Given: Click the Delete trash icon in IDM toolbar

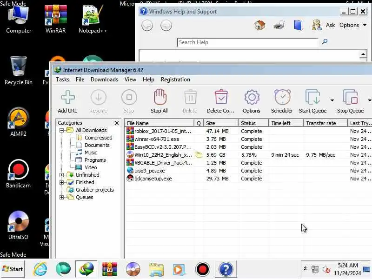Looking at the screenshot, I should [x=190, y=97].
